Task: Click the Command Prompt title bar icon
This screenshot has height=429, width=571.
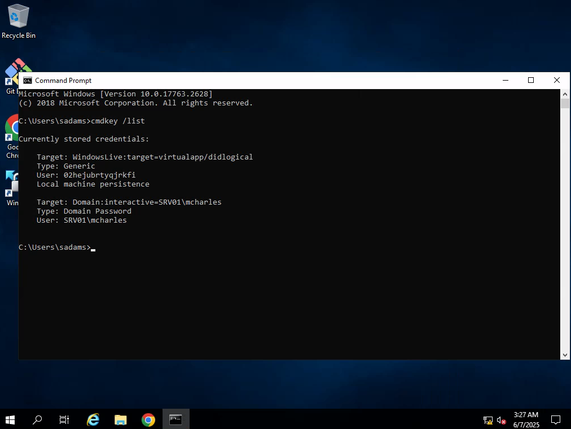Action: pos(27,80)
